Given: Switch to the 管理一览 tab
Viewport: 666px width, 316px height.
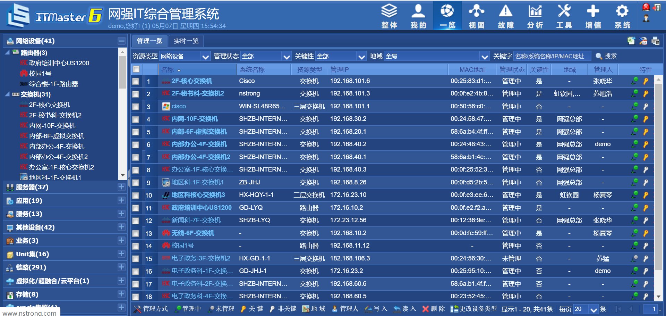Looking at the screenshot, I should [150, 41].
